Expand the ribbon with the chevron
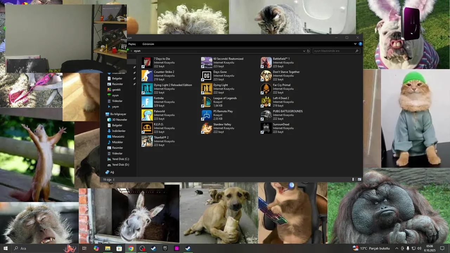Screen dimensions: 450x253 (x=355, y=44)
